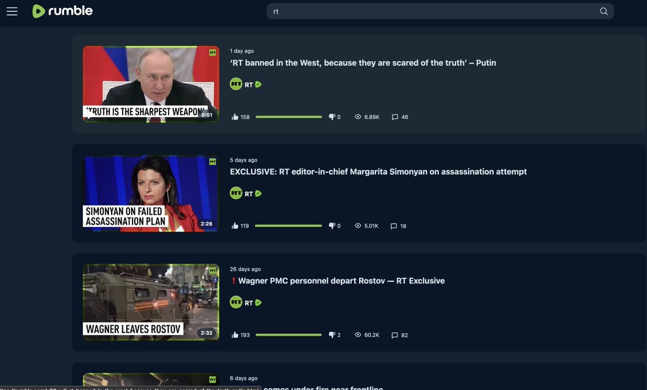The image size is (647, 390).
Task: Click the 6.89K view count on Putin video
Action: pos(367,117)
